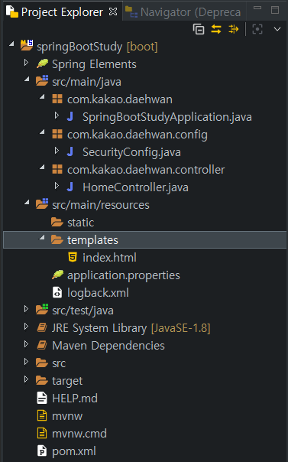The image size is (288, 462).
Task: Expand the Maven Dependencies arrow
Action: (26, 344)
